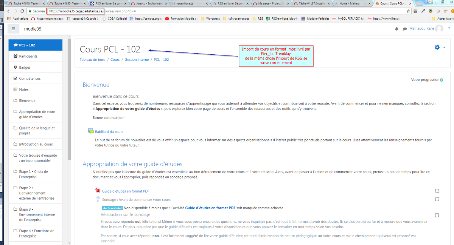
Task: Expand the Mamadou Kane user menu arrow
Action: pyautogui.click(x=449, y=29)
